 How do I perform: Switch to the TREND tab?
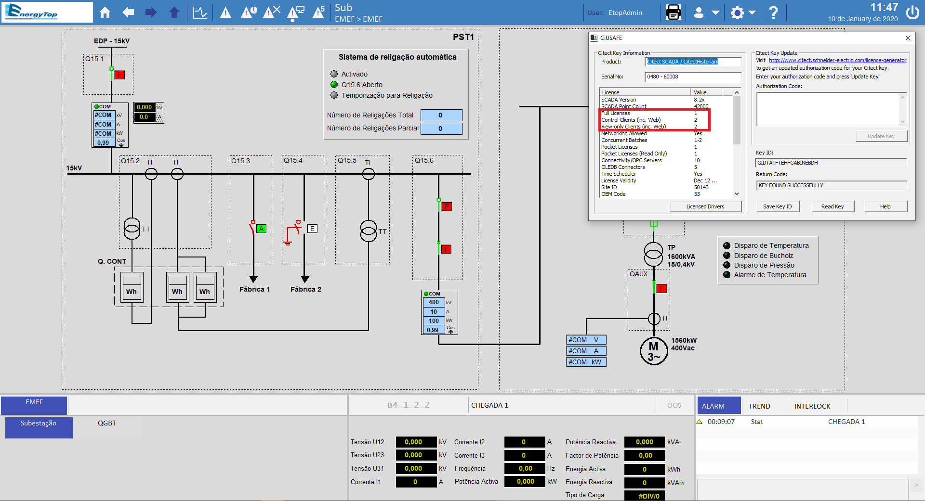click(x=759, y=406)
